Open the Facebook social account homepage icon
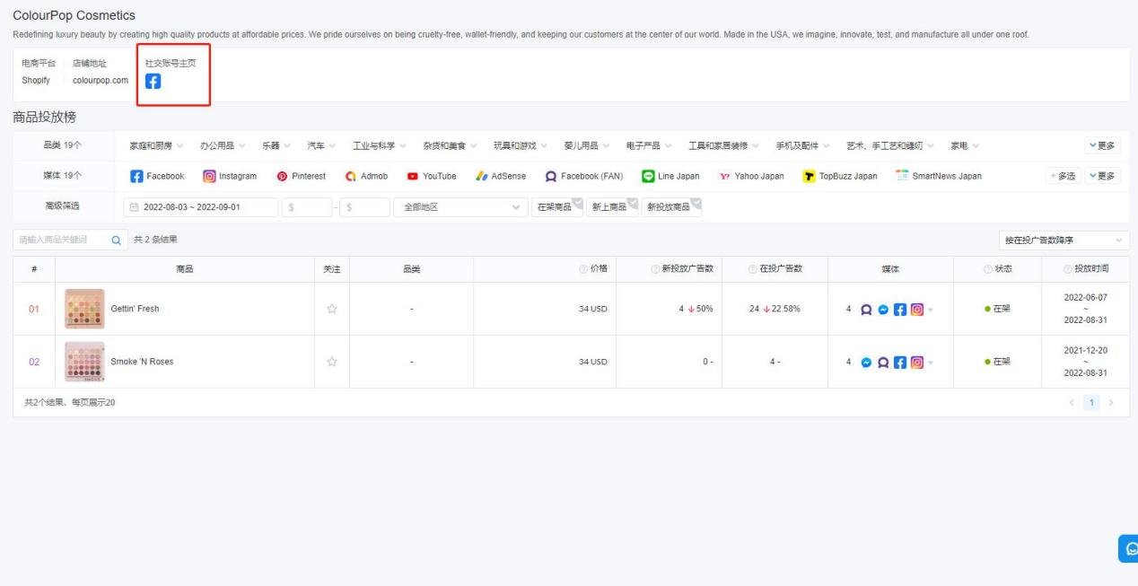The width and height of the screenshot is (1138, 586). [153, 82]
